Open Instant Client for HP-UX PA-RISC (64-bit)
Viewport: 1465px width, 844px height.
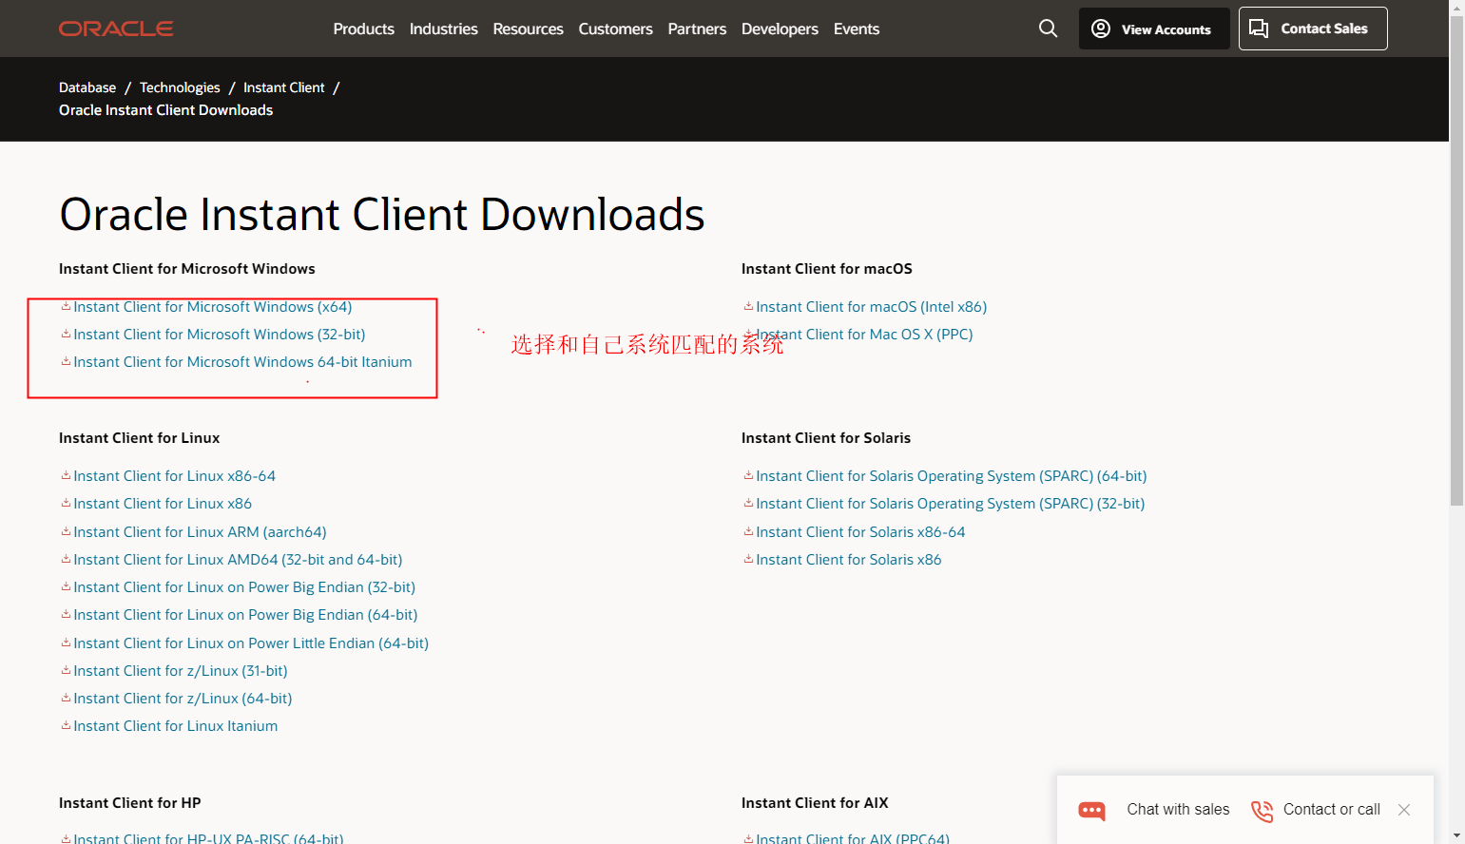(208, 837)
